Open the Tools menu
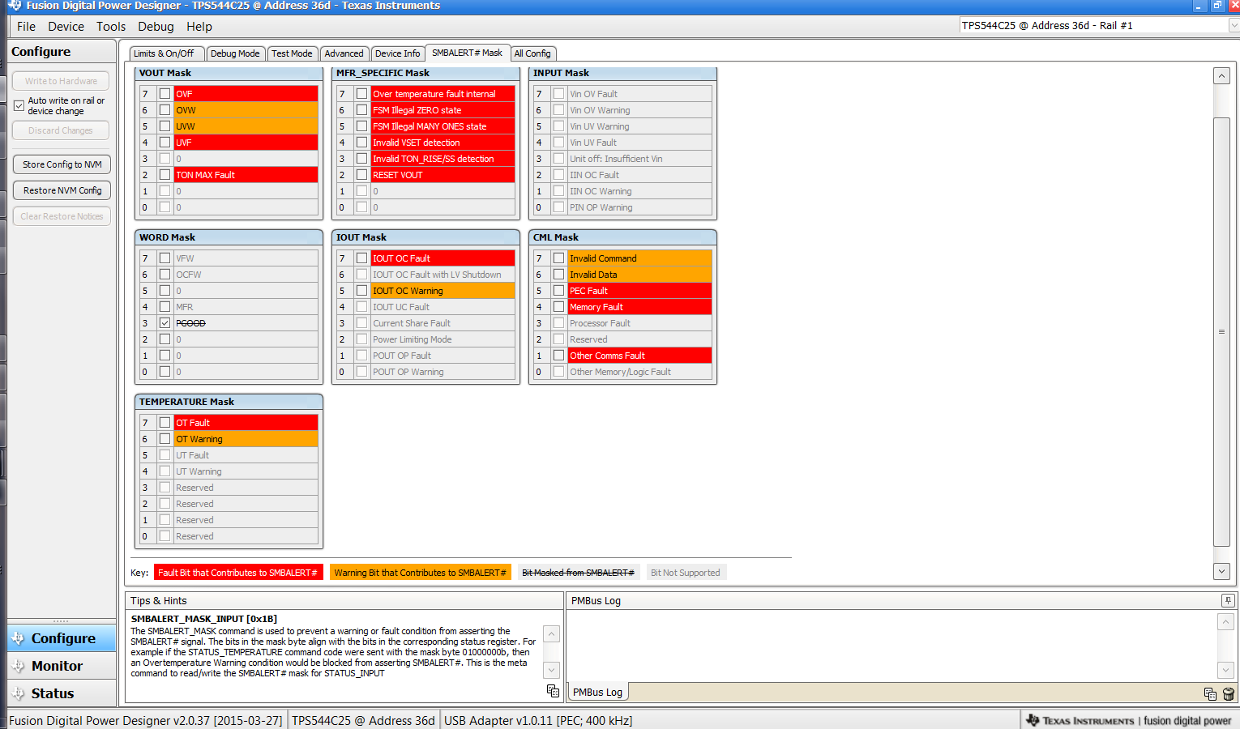The width and height of the screenshot is (1240, 729). (x=111, y=27)
